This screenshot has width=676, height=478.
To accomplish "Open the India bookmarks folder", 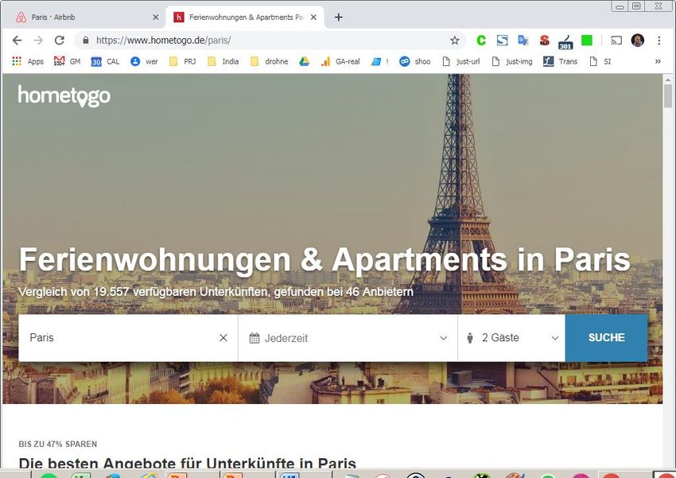I will [x=223, y=61].
